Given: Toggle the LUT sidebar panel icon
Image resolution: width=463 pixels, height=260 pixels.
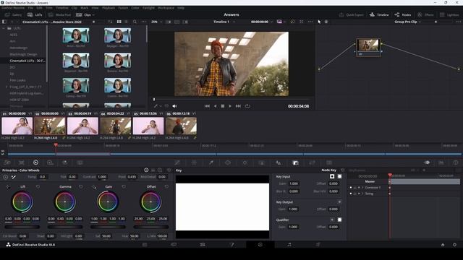Looking at the screenshot, I should click(x=4, y=22).
